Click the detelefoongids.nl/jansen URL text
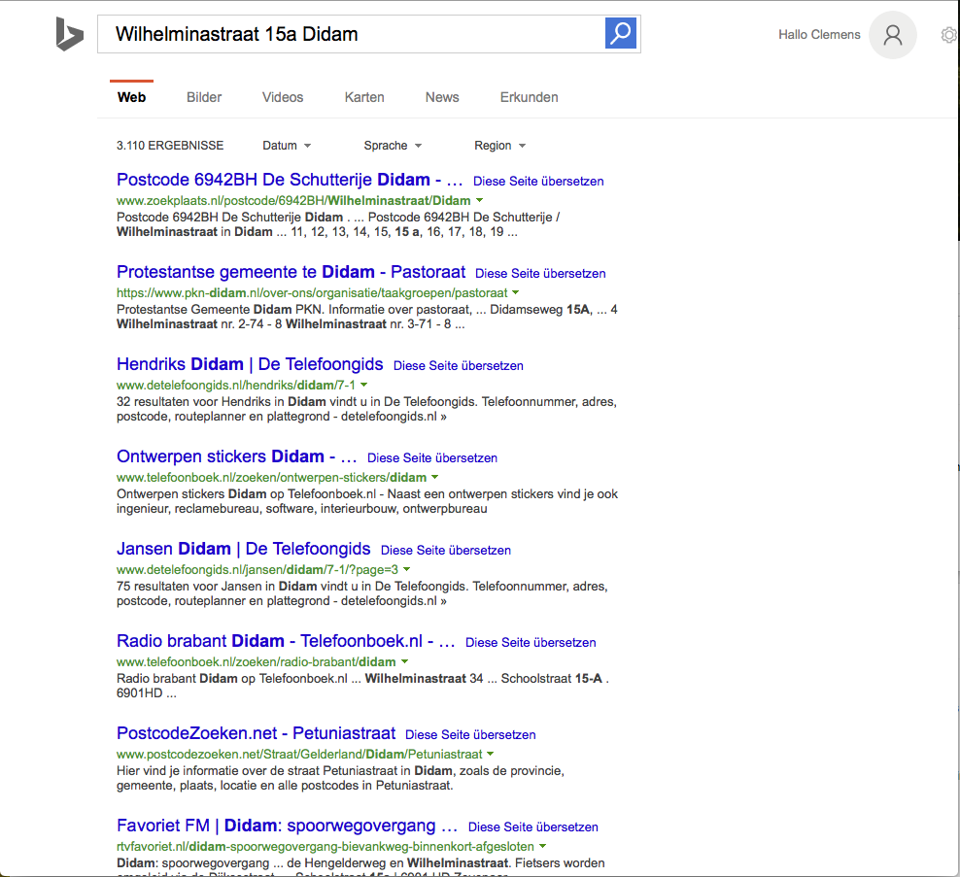The height and width of the screenshot is (877, 960). pos(257,570)
